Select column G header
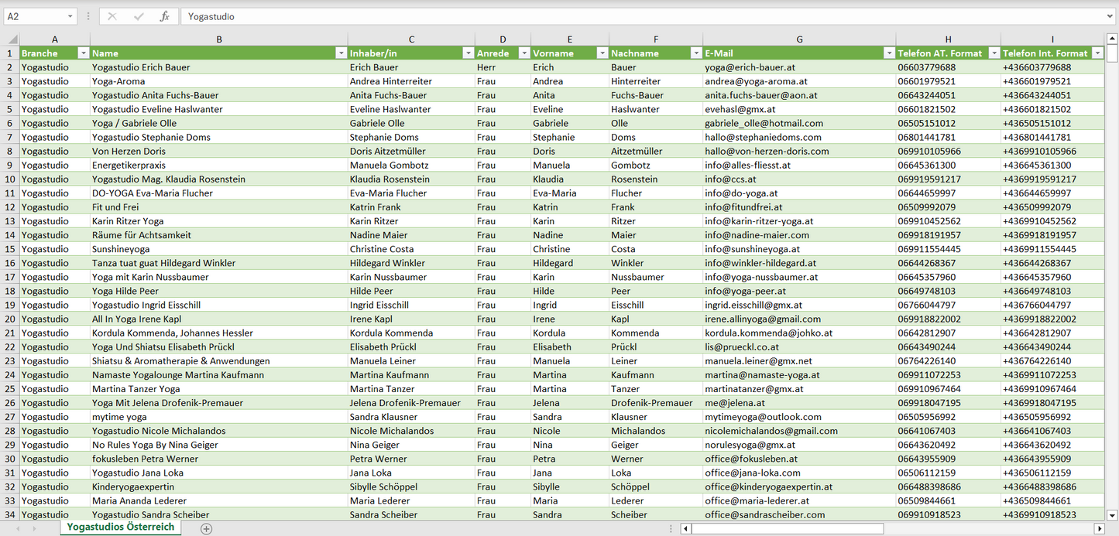This screenshot has height=536, width=1119. coord(799,39)
